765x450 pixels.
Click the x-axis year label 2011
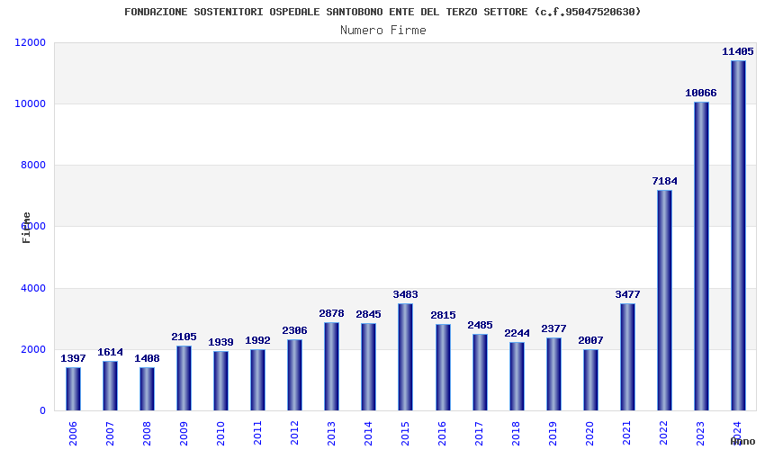257,434
